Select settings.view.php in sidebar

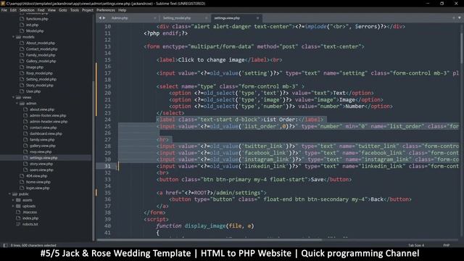click(x=43, y=158)
